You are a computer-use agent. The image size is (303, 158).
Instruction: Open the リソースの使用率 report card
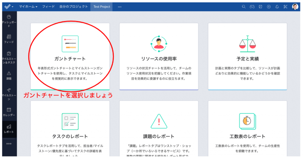tap(159, 56)
